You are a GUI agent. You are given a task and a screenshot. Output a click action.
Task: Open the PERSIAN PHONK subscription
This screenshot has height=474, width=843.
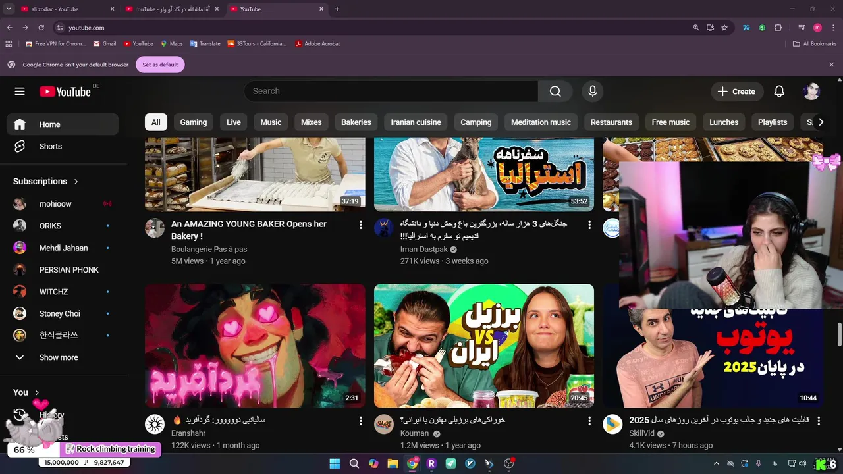click(63, 270)
